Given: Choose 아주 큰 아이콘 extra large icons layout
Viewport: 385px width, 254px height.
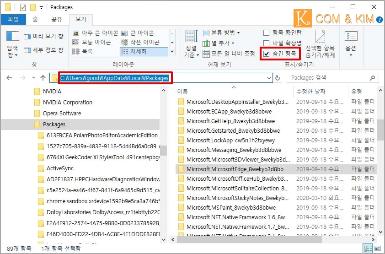Looking at the screenshot, I should (96, 33).
